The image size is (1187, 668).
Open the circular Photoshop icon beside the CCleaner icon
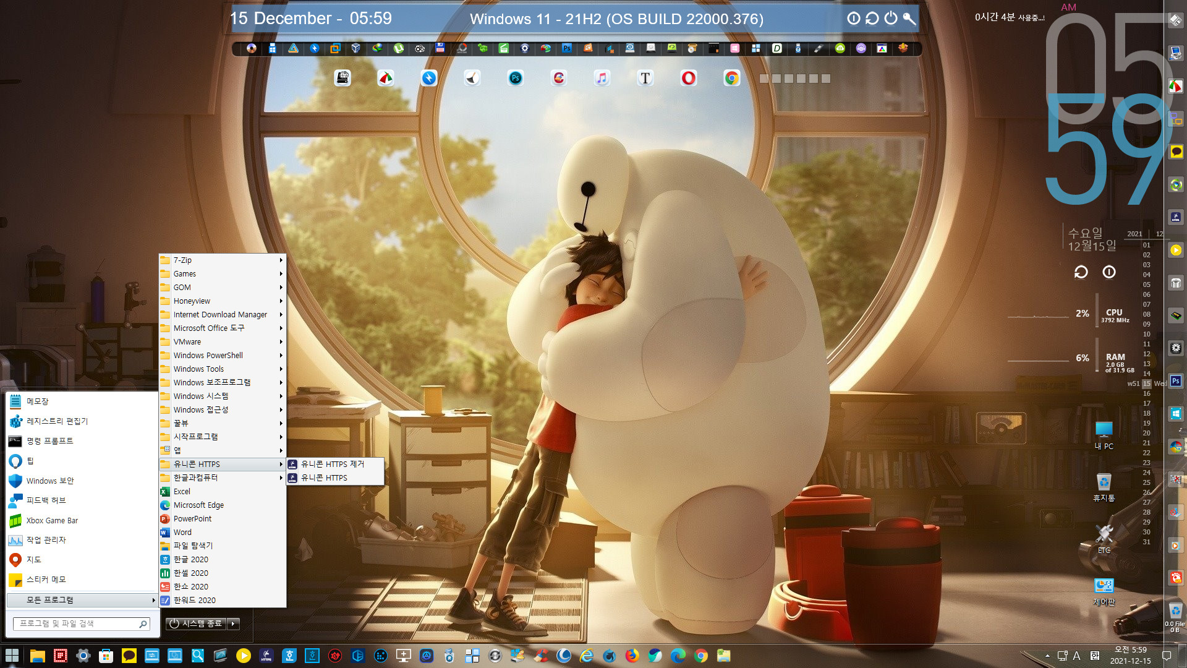point(516,78)
